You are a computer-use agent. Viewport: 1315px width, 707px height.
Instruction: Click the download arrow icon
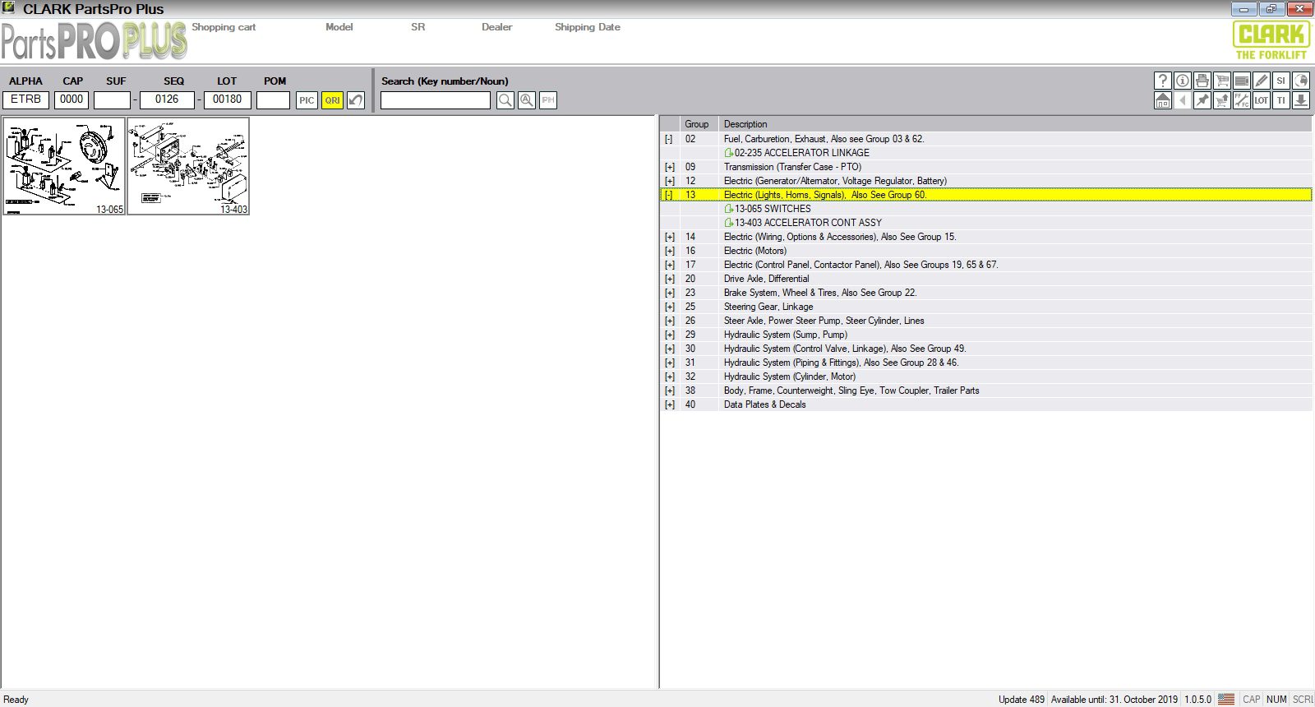1301,100
